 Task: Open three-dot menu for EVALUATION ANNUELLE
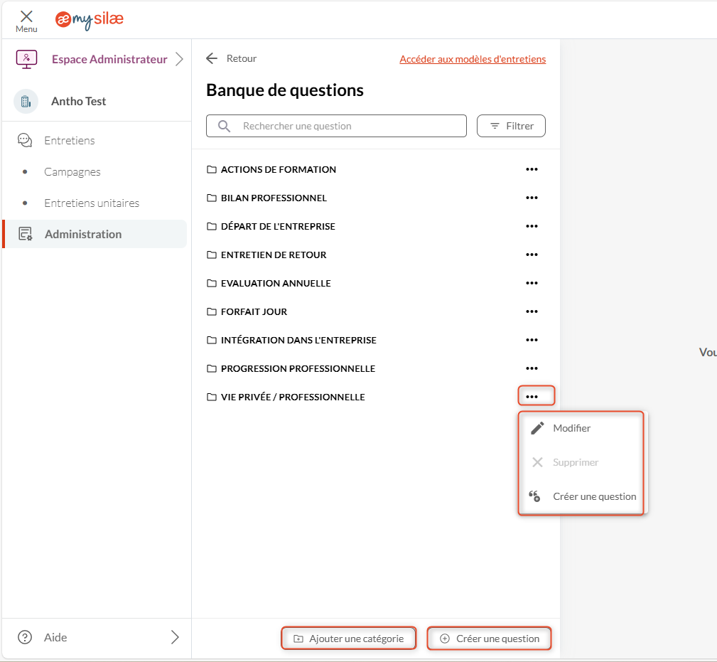(x=532, y=283)
